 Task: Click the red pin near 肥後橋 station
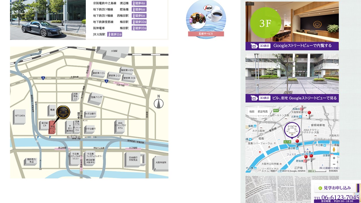click(306, 157)
